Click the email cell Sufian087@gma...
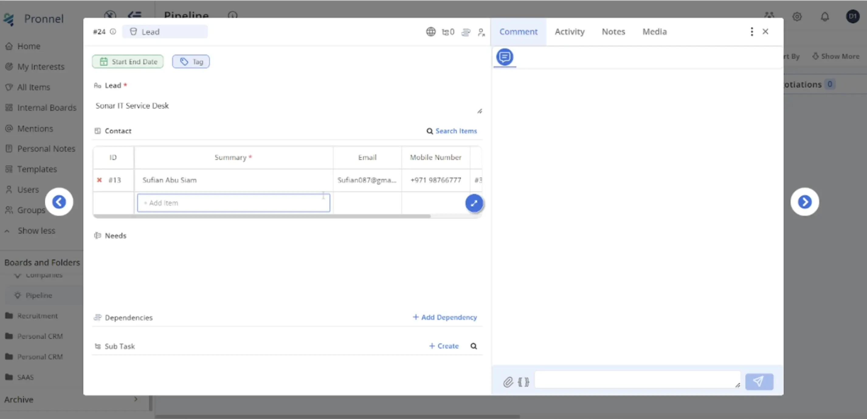867x419 pixels. [x=367, y=180]
